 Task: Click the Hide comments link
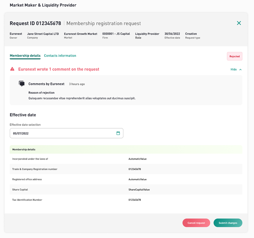coord(234,69)
